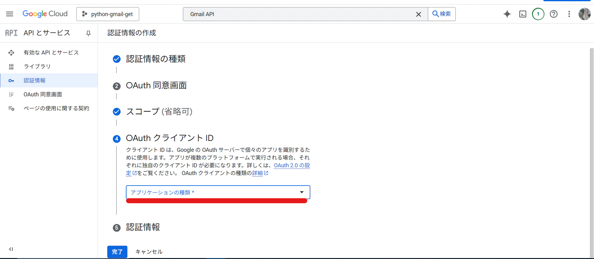
Task: Go to Google Cloud home via logo
Action: (x=45, y=14)
